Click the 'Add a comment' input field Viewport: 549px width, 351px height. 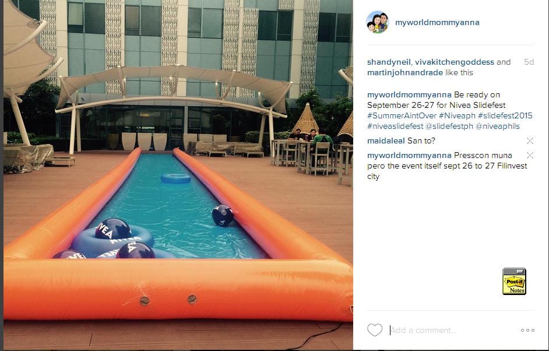(452, 330)
